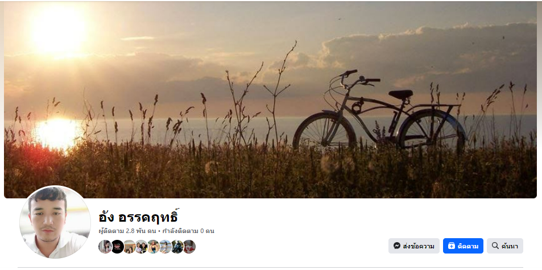Viewport: 542px width, 270px height.
Task: Open the first follower avatar in the row
Action: coord(105,247)
